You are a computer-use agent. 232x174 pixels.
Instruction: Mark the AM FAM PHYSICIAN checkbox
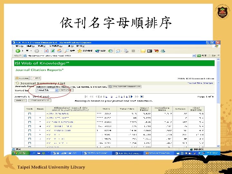coord(30,122)
